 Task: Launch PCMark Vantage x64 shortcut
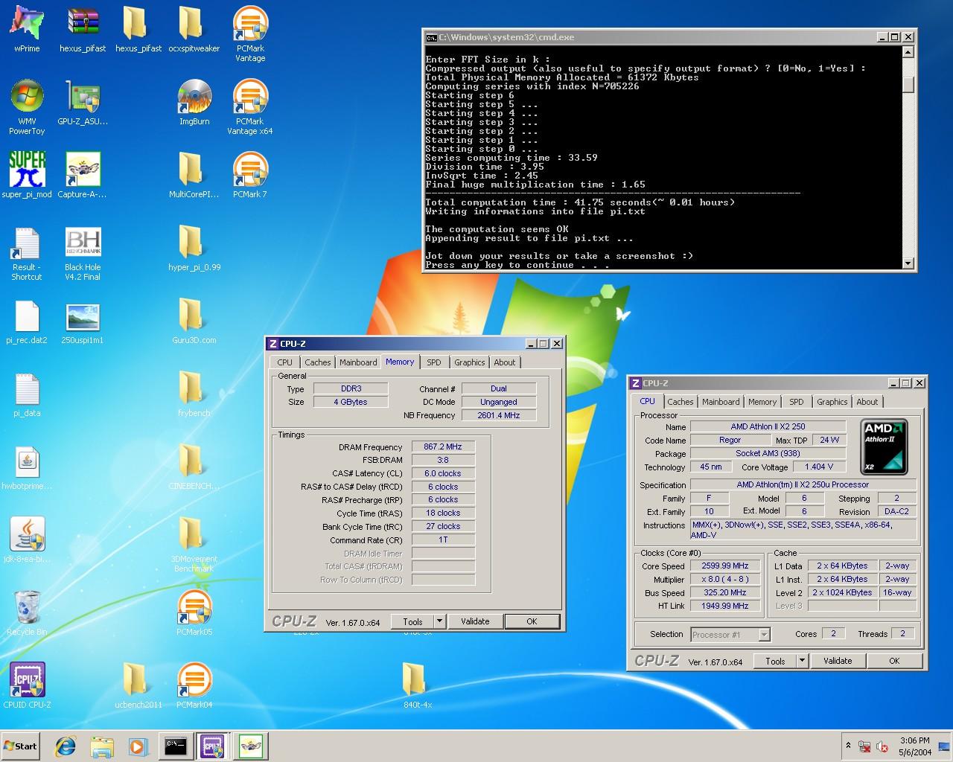250,106
